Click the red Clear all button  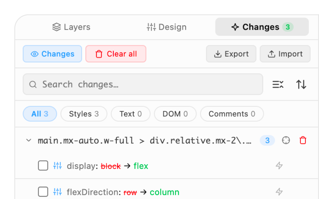(116, 54)
